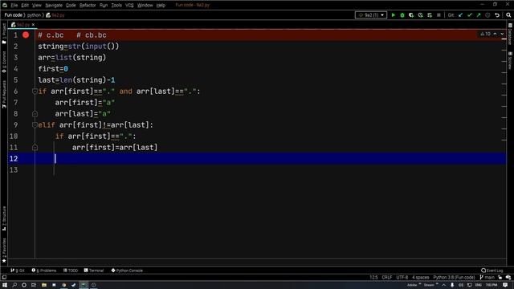Change 4 spaces indent setting
The height and width of the screenshot is (289, 514).
(x=421, y=278)
